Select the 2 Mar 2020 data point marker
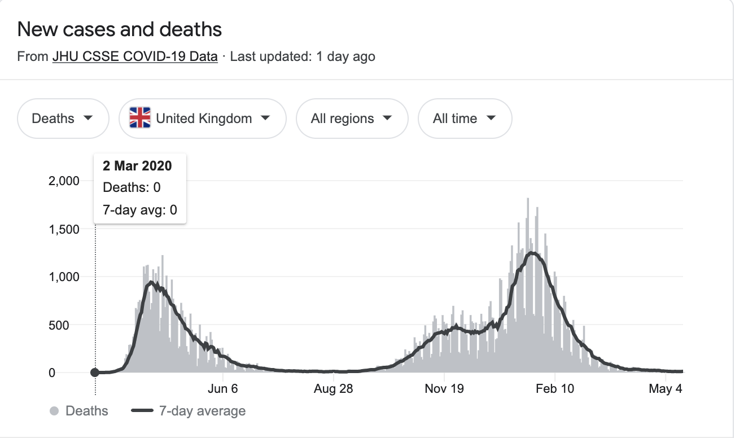The image size is (735, 438). (x=95, y=373)
